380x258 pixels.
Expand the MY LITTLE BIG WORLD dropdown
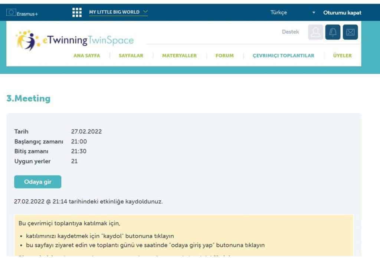coord(118,12)
